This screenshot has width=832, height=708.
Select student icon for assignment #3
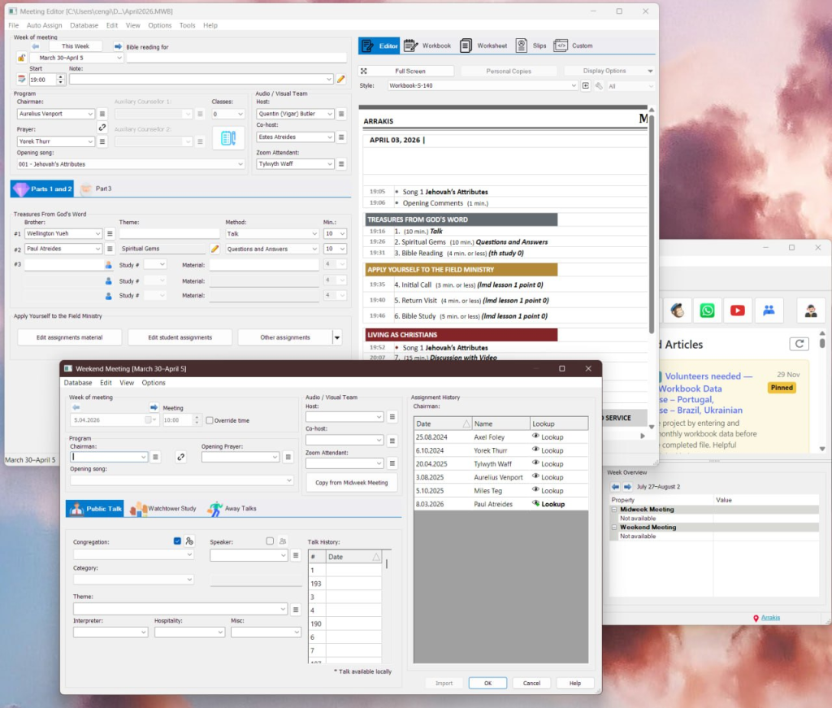(x=108, y=264)
